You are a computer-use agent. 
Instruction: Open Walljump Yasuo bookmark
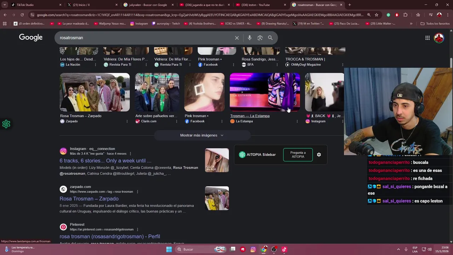click(x=109, y=24)
